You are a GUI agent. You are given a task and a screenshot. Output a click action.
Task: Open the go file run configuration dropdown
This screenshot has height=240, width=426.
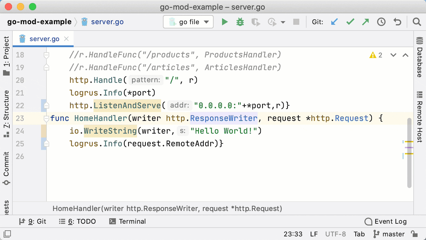[x=188, y=21]
